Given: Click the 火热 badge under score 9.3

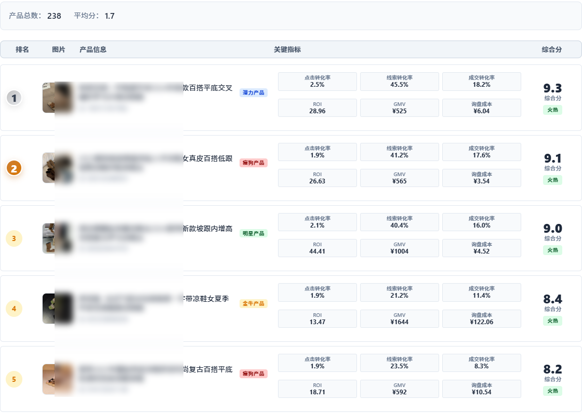Looking at the screenshot, I should click(553, 110).
